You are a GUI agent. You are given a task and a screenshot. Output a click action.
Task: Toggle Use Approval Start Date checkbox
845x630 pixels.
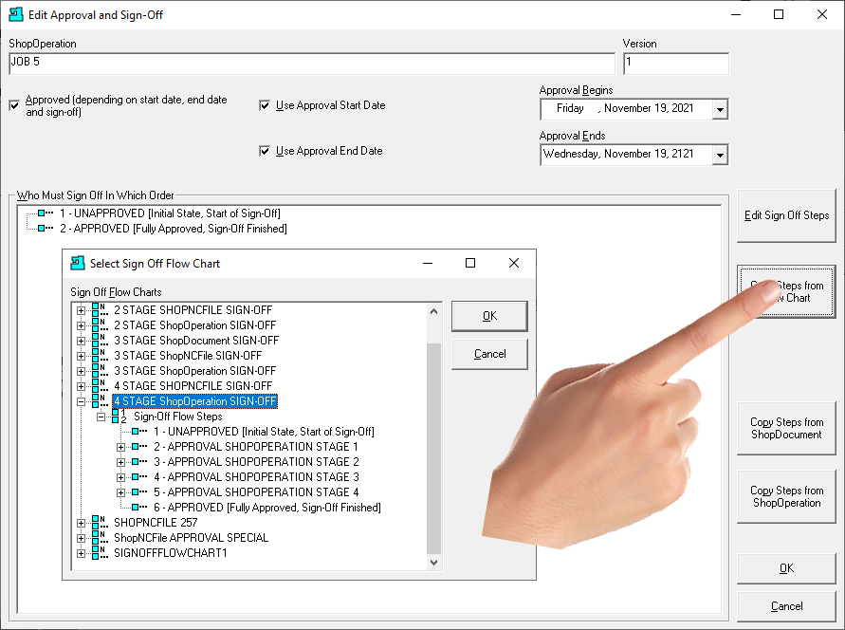click(265, 105)
